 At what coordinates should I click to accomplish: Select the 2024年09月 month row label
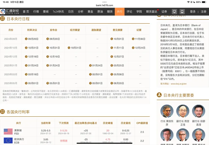pos(11,39)
